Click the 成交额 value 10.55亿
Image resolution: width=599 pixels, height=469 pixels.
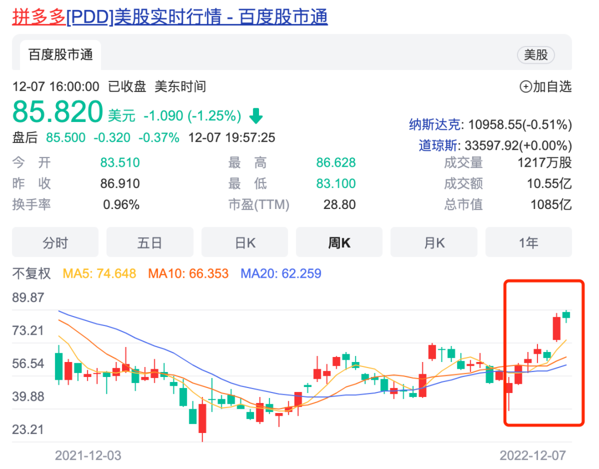(549, 183)
